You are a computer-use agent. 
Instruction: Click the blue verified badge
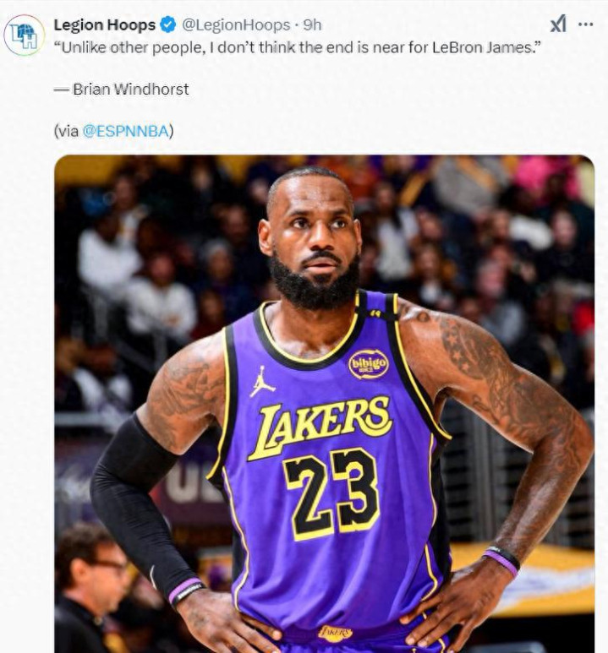(168, 25)
